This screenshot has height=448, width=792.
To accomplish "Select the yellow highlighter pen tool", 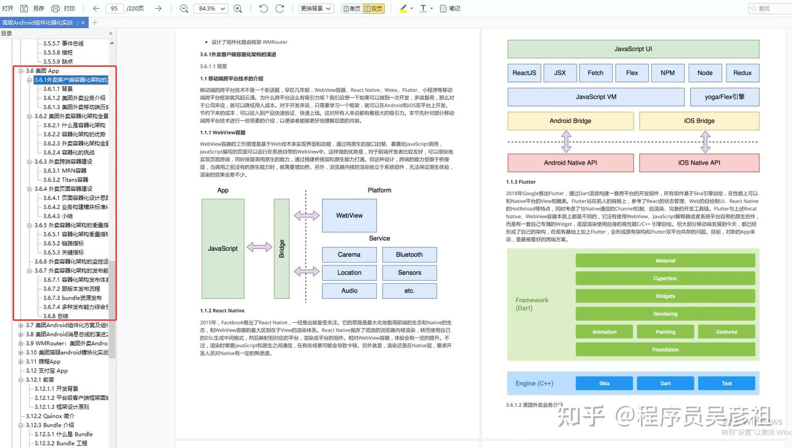I will 402,8.
